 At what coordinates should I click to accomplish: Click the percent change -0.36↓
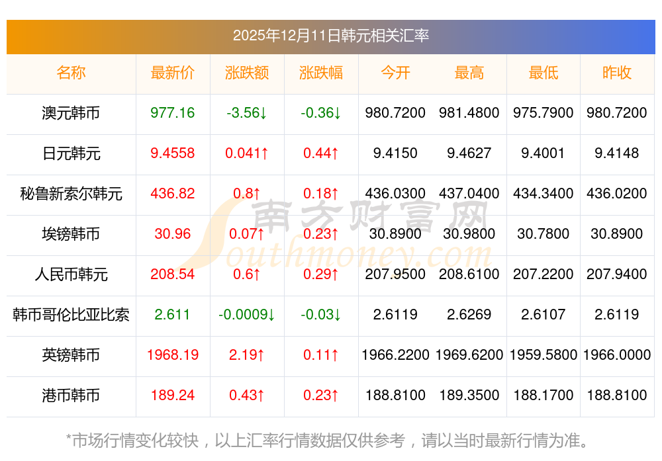click(x=321, y=113)
